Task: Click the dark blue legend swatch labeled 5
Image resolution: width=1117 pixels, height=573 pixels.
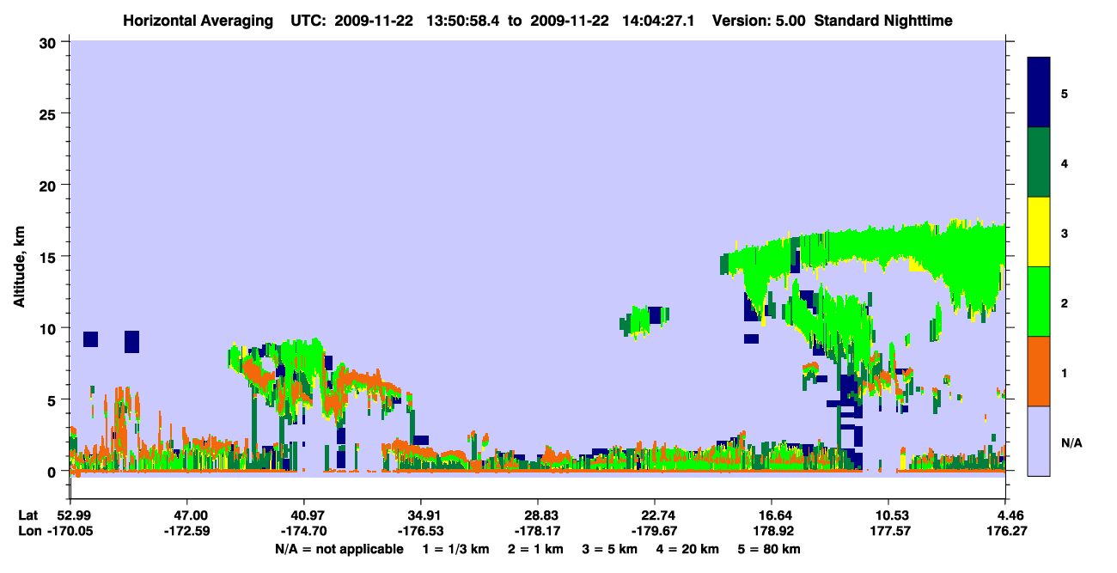Action: click(x=1039, y=92)
